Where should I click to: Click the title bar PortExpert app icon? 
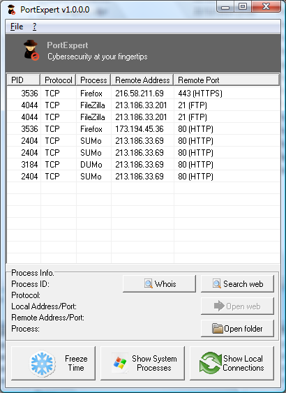point(11,10)
